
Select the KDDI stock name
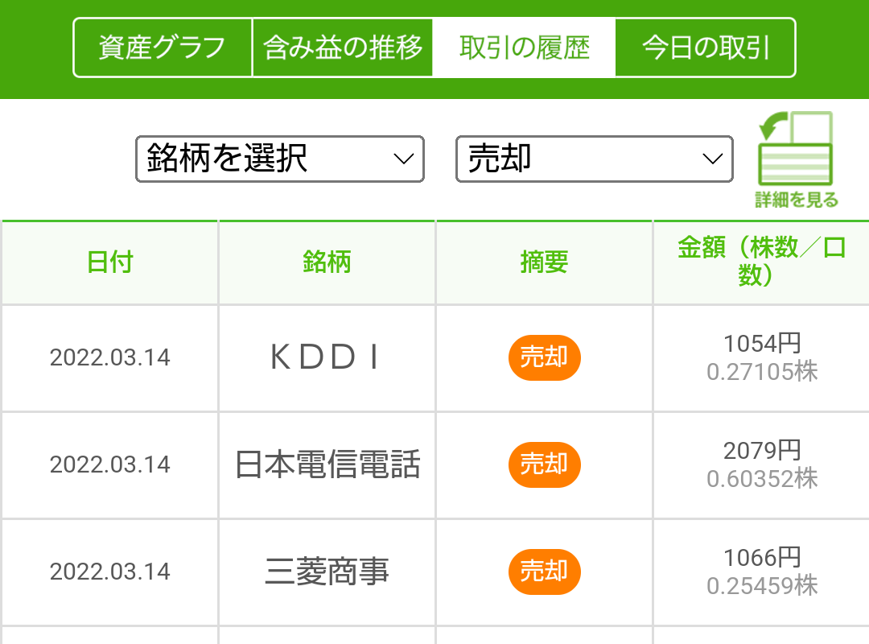(x=326, y=357)
